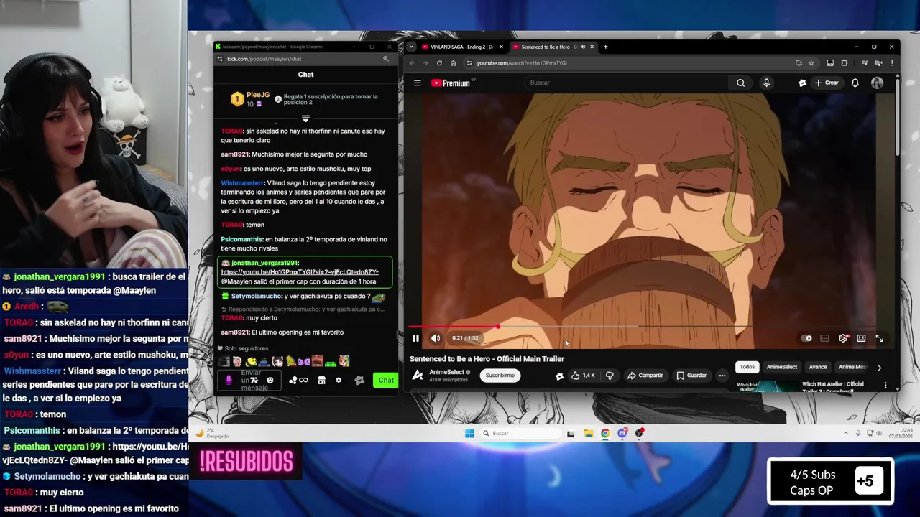Toggle the YouTube autoplay switch
Image resolution: width=920 pixels, height=517 pixels.
click(807, 338)
